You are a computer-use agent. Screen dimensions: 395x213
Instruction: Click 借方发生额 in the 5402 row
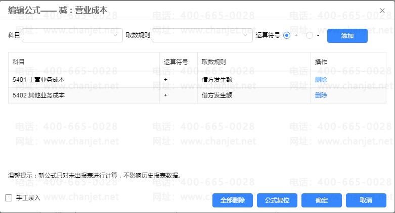point(217,95)
